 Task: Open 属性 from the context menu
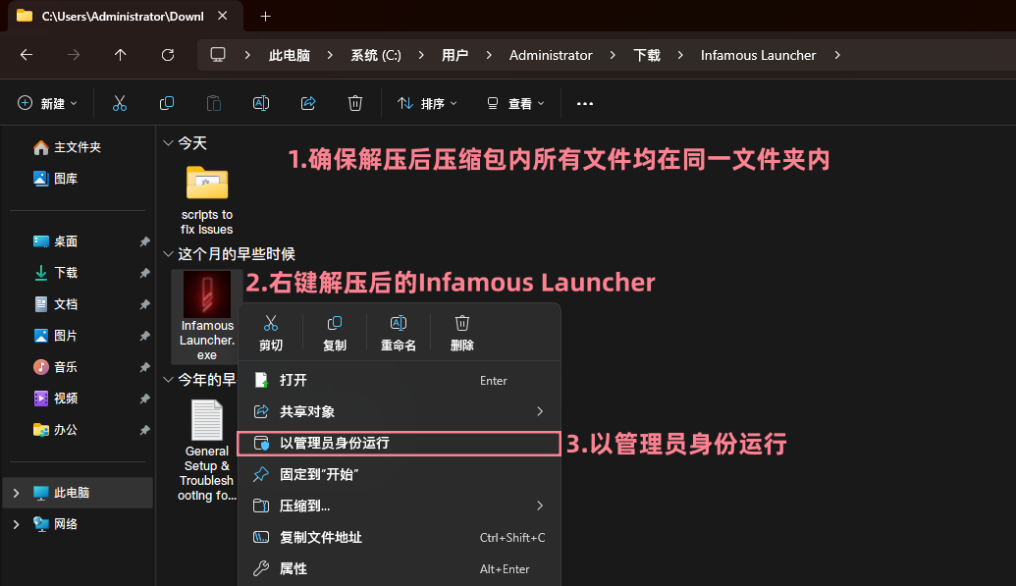pyautogui.click(x=400, y=568)
